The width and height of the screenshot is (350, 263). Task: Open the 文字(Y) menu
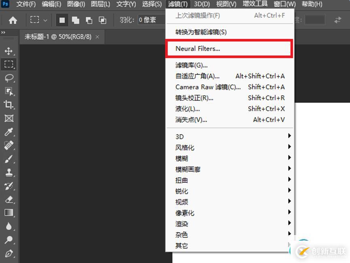coord(126,4)
